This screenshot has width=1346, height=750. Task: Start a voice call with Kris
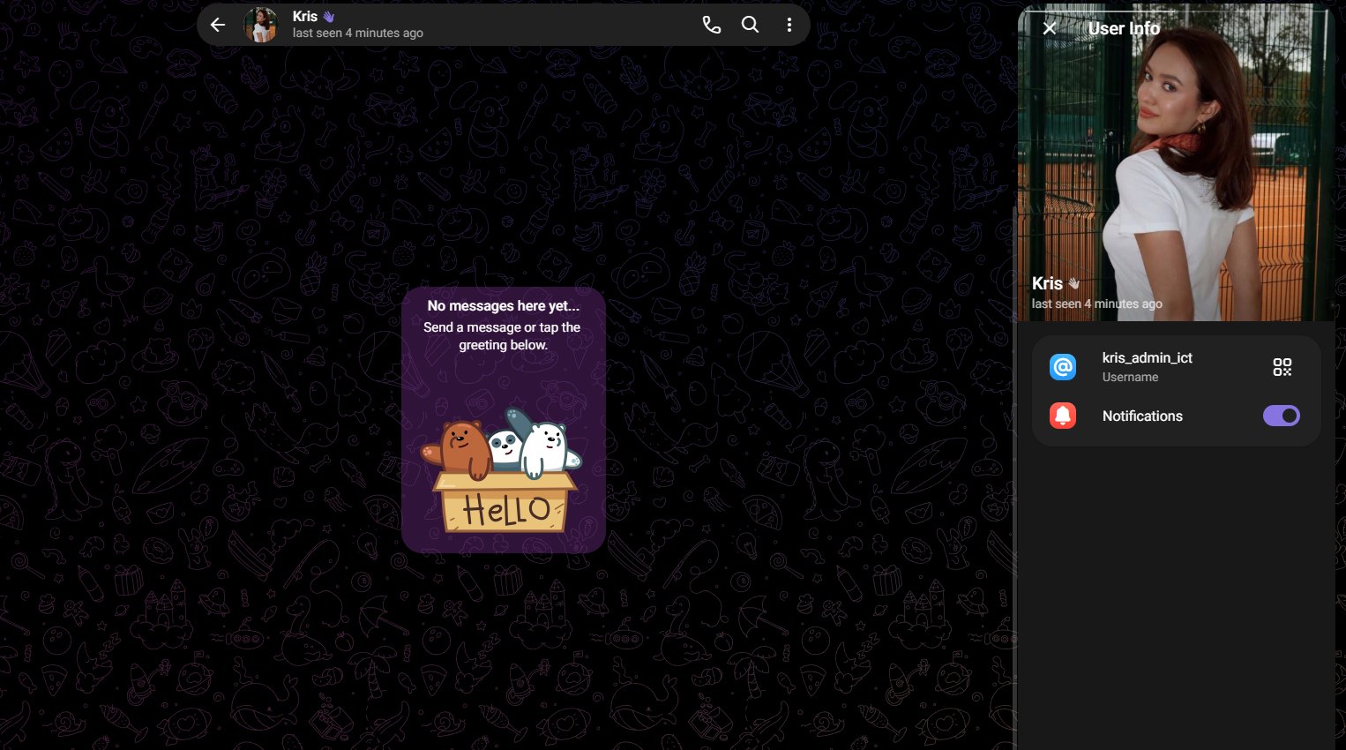coord(712,25)
